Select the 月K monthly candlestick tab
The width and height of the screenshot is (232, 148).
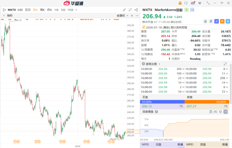coord(49,10)
